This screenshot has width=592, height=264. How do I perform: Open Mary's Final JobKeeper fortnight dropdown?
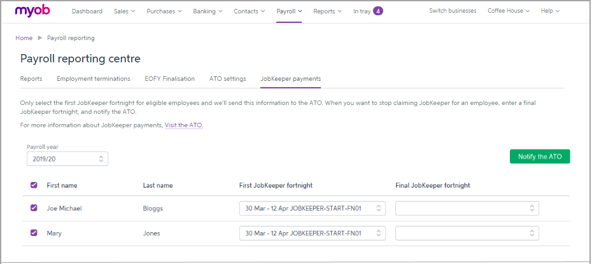[467, 233]
